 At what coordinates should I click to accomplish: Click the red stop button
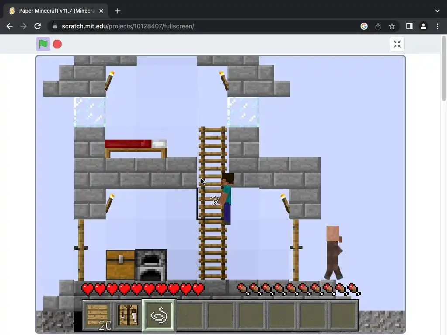(57, 44)
